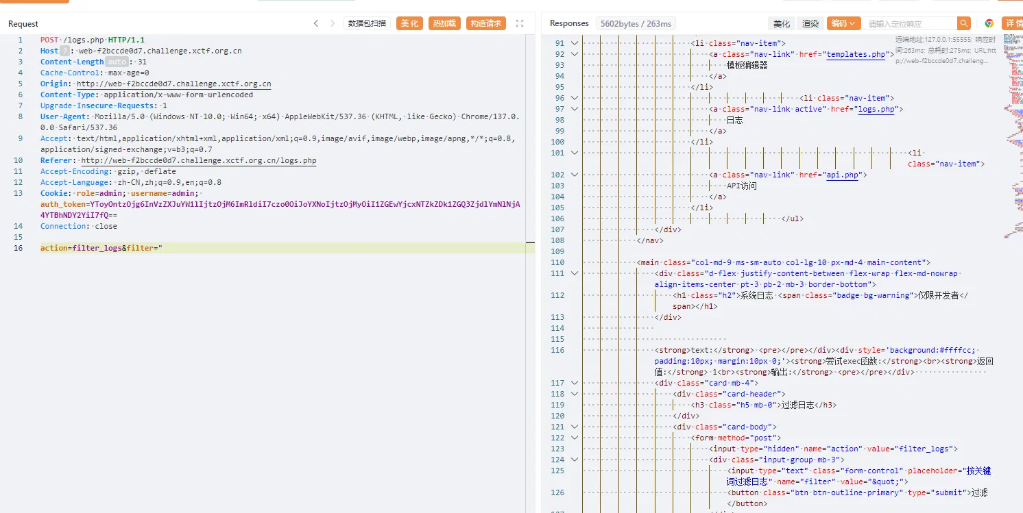Viewport: 1023px width, 513px height.
Task: Click the 数据包扫描 button
Action: (367, 23)
